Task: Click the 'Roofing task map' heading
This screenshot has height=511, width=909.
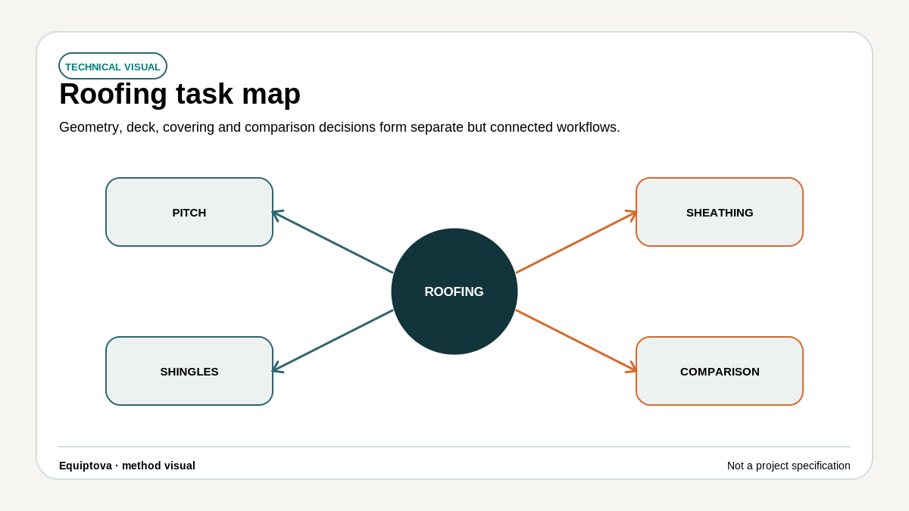Action: coord(180,95)
